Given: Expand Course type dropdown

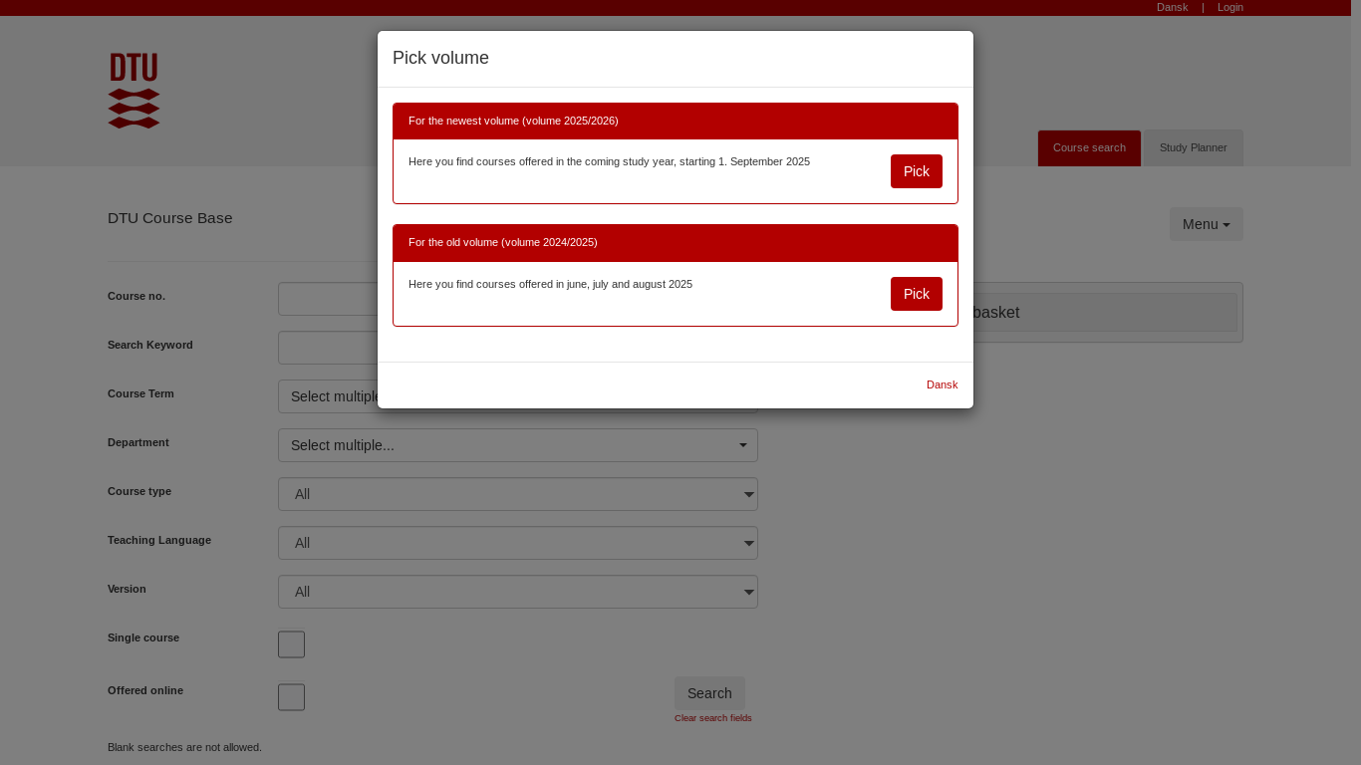Looking at the screenshot, I should (518, 494).
